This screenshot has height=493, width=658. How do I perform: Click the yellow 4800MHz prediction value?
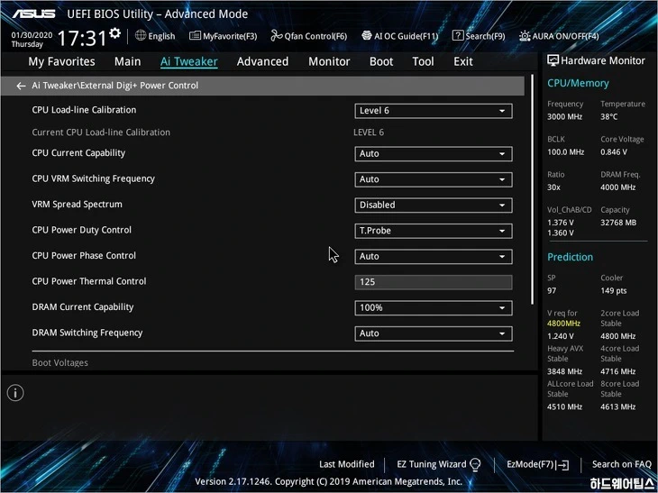tap(563, 324)
